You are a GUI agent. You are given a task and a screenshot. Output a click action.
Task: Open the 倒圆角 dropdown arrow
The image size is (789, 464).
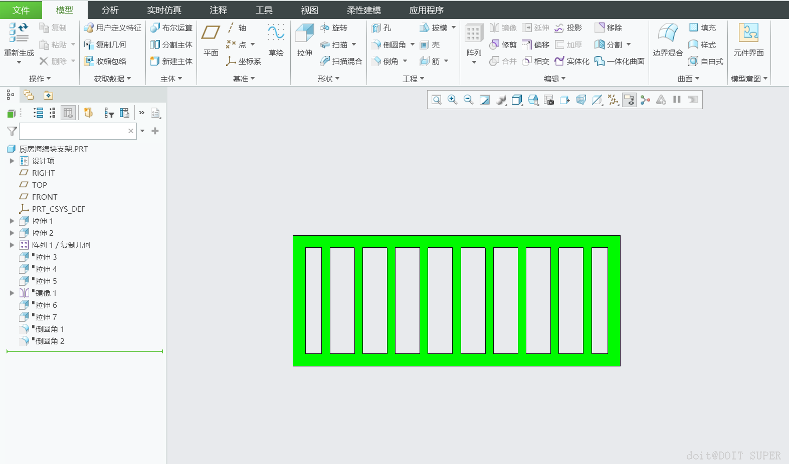click(413, 45)
